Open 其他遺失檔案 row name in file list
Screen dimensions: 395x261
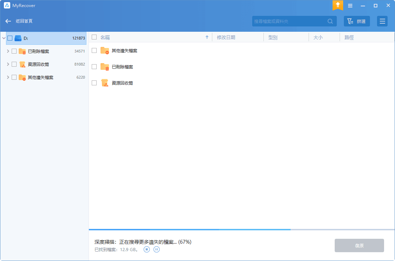(124, 51)
